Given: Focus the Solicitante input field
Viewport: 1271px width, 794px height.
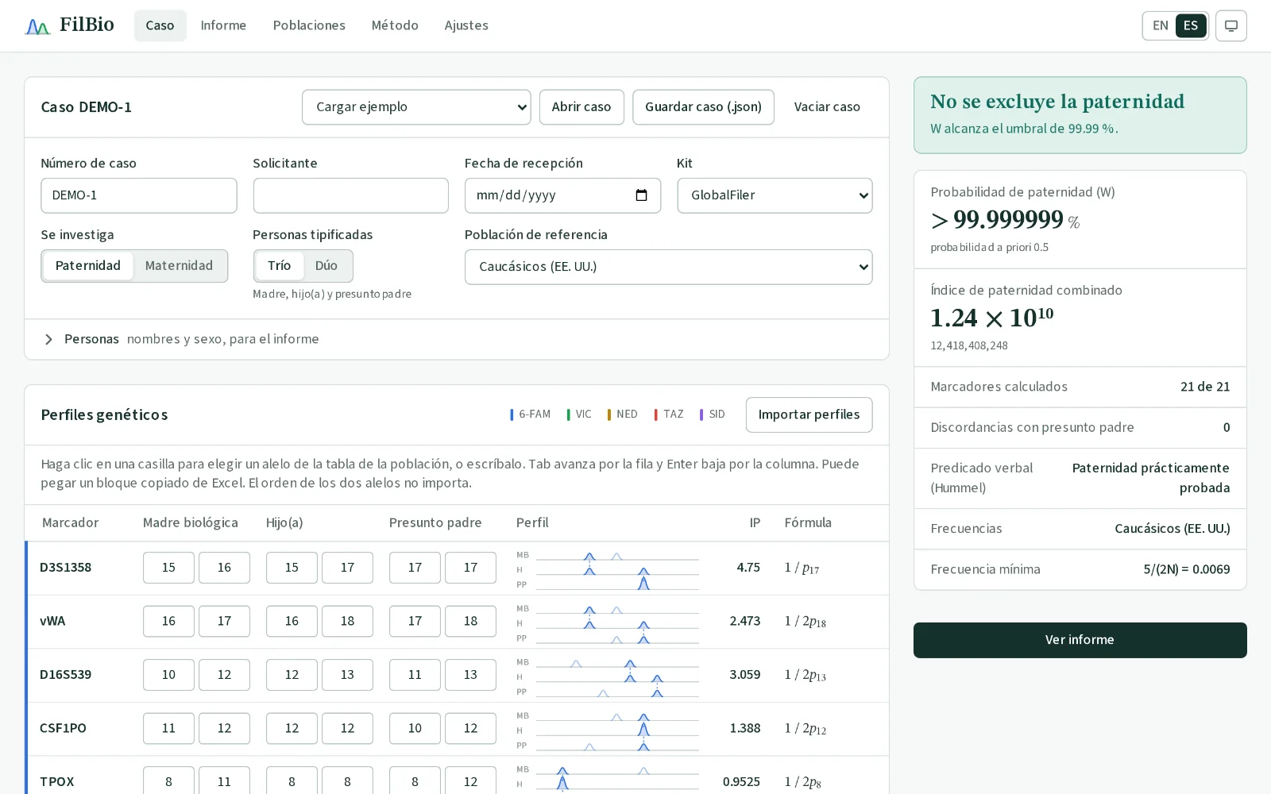Looking at the screenshot, I should [350, 195].
